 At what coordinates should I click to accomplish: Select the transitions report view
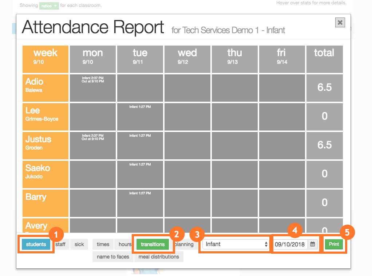(153, 244)
